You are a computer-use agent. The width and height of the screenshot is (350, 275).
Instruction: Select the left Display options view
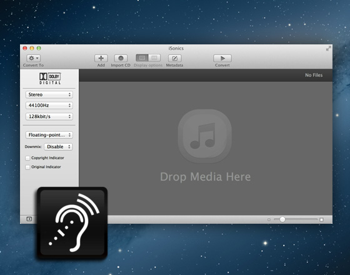[142, 58]
